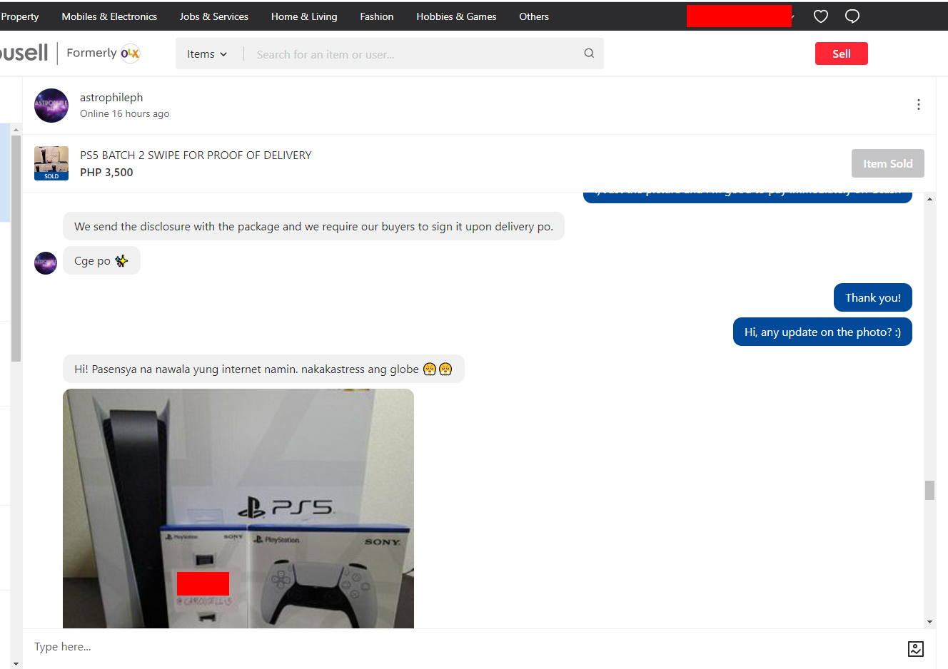This screenshot has height=669, width=948.
Task: Open the PS5 photo in the chat
Action: tap(238, 509)
